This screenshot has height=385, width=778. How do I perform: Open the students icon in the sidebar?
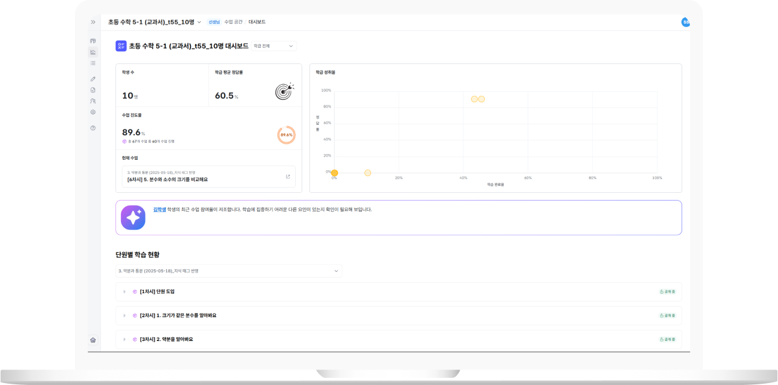pyautogui.click(x=93, y=101)
